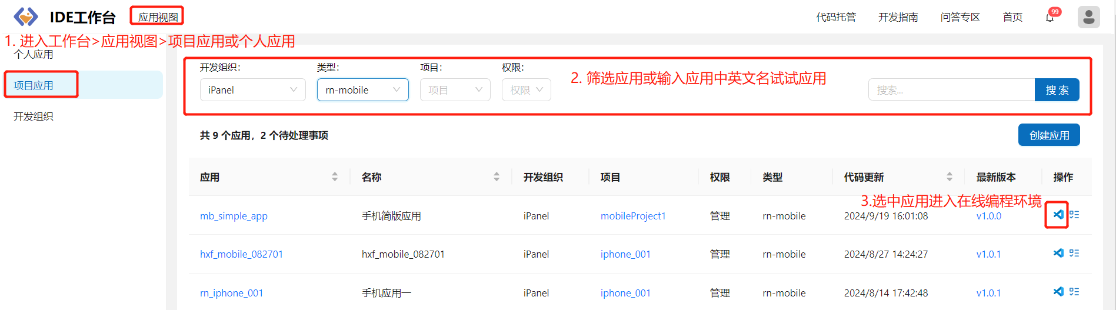Open the 类型 rn-mobile dropdown

(x=362, y=90)
